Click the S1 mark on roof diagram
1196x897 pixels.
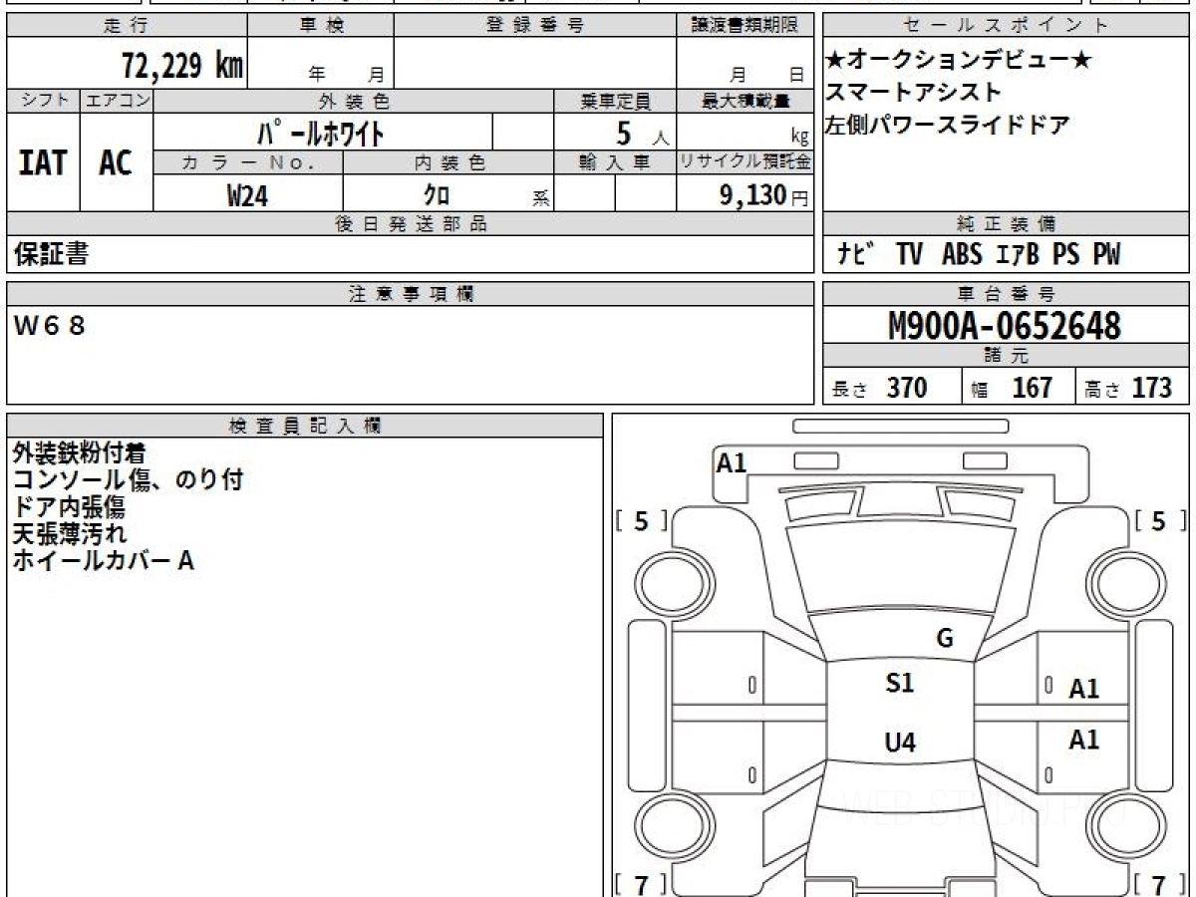coord(900,683)
